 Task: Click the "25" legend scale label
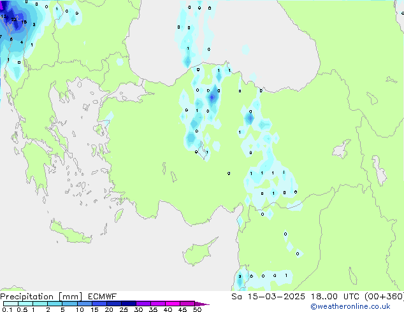coord(124,309)
